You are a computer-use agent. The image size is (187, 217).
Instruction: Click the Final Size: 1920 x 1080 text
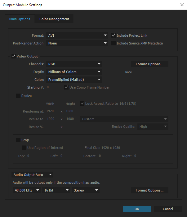point(102,148)
